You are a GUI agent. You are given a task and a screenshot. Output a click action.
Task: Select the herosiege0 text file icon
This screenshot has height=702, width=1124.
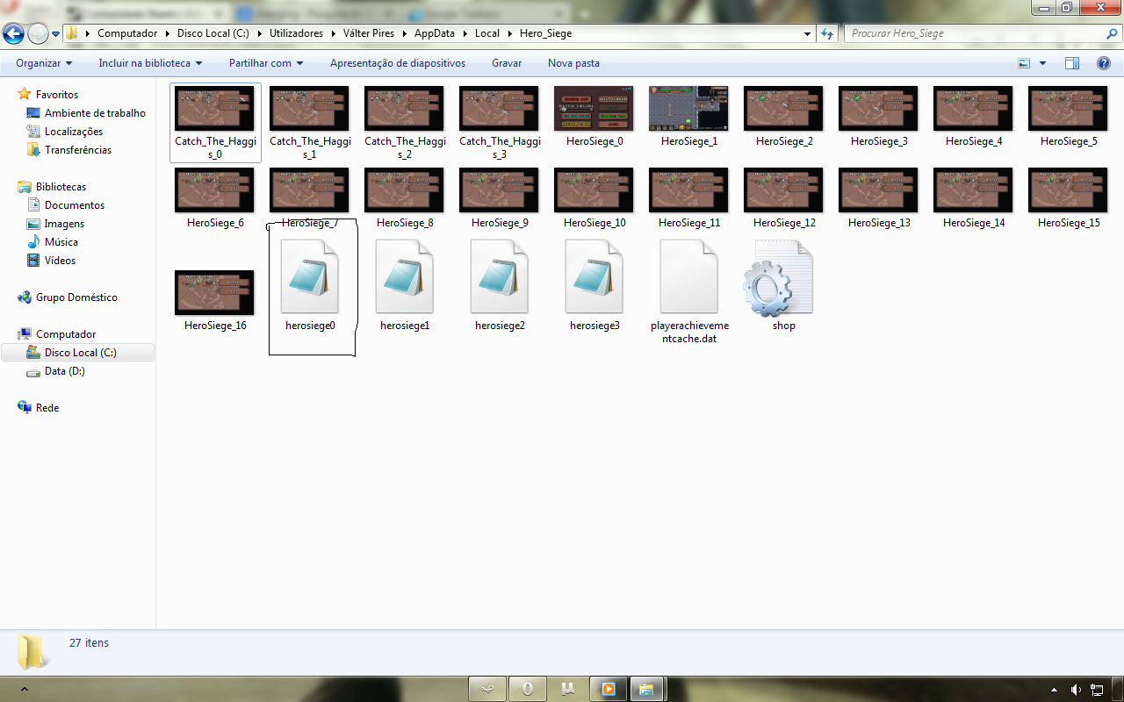pyautogui.click(x=310, y=277)
